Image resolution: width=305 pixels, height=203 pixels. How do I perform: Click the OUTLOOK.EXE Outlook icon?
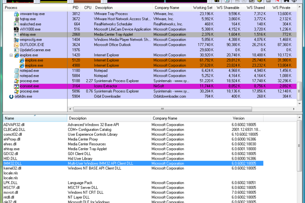16,45
